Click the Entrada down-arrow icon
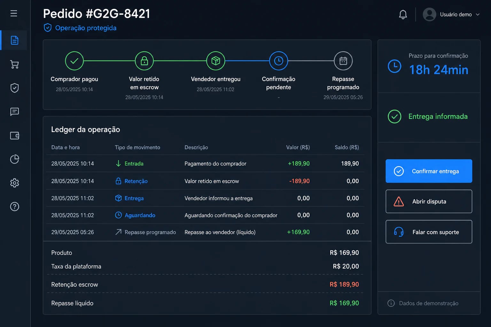 pos(118,163)
